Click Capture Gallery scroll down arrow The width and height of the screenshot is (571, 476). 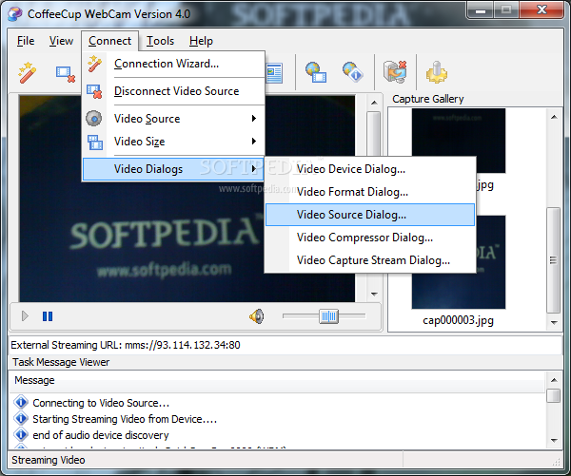[x=554, y=322]
